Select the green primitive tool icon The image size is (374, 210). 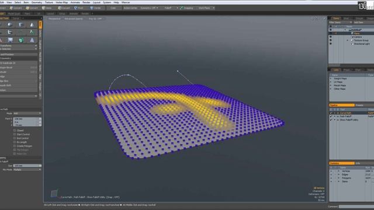point(21,40)
